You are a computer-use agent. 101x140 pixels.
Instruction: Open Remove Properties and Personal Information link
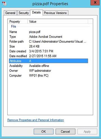coord(36,120)
